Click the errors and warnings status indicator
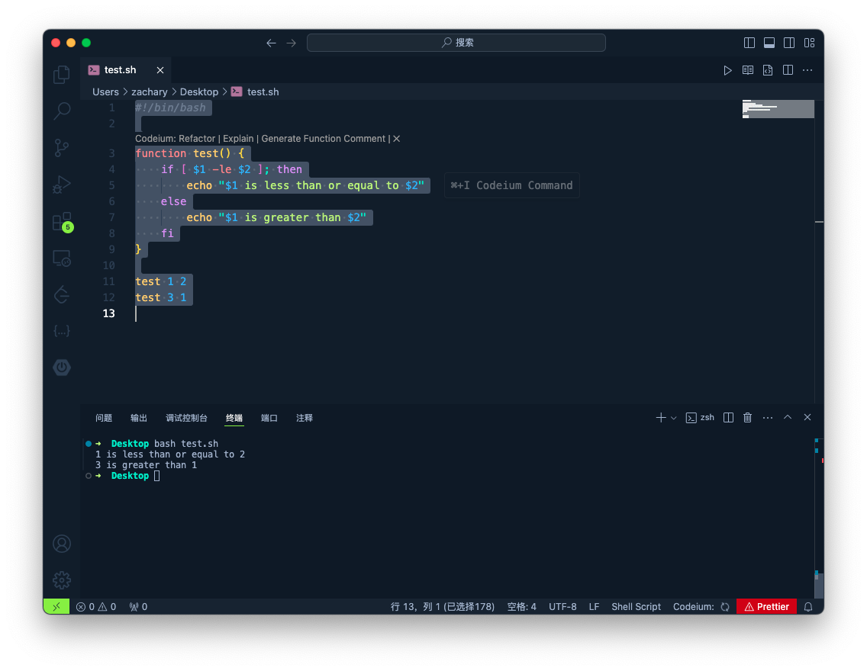867x671 pixels. tap(96, 606)
